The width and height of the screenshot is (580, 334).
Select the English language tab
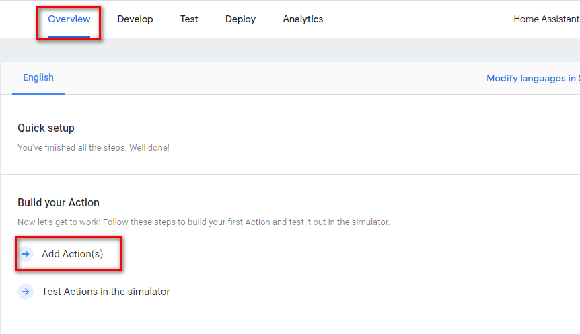click(x=38, y=77)
